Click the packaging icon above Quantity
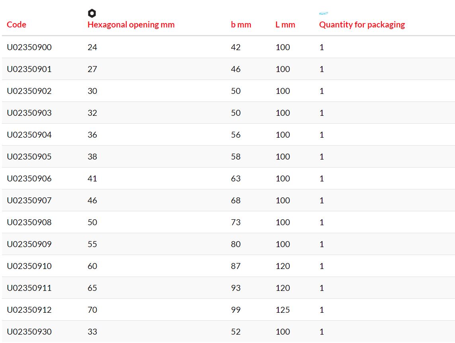455x343 pixels. pyautogui.click(x=324, y=13)
